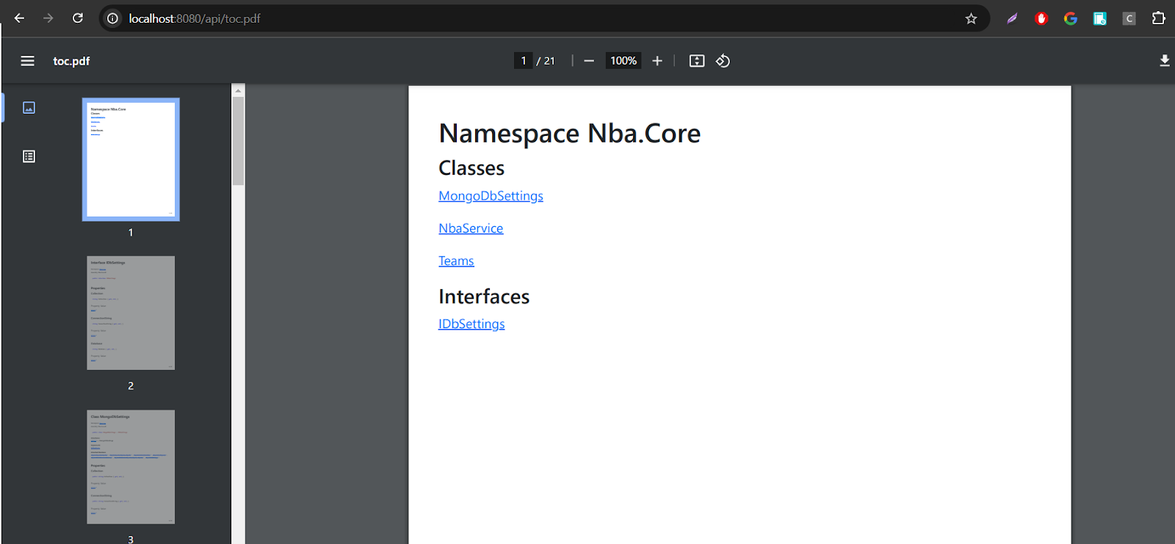Image resolution: width=1175 pixels, height=544 pixels.
Task: Go back to the previous page
Action: click(x=20, y=18)
